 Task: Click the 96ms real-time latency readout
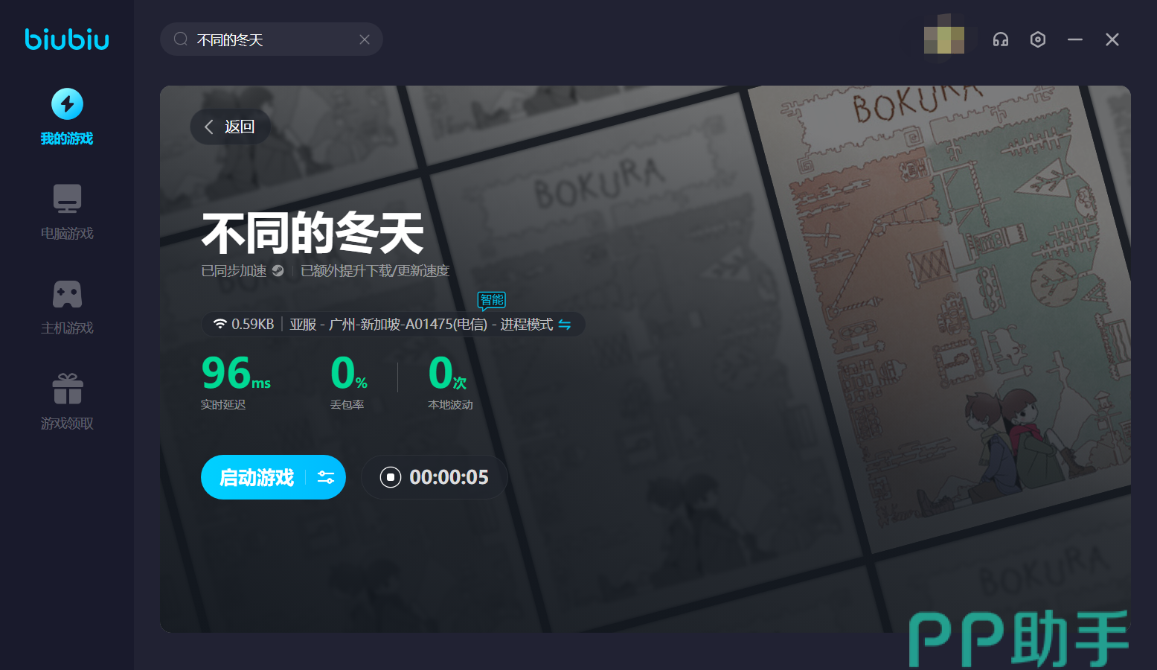coord(235,374)
